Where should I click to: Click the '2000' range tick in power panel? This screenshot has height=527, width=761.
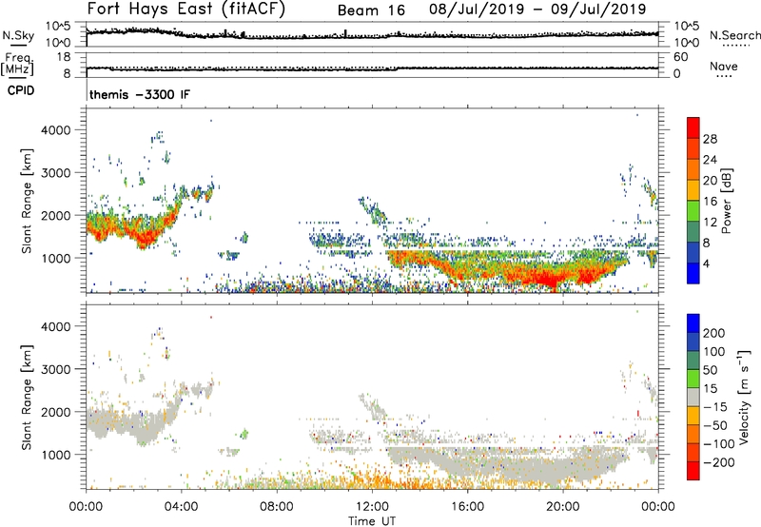(56, 215)
